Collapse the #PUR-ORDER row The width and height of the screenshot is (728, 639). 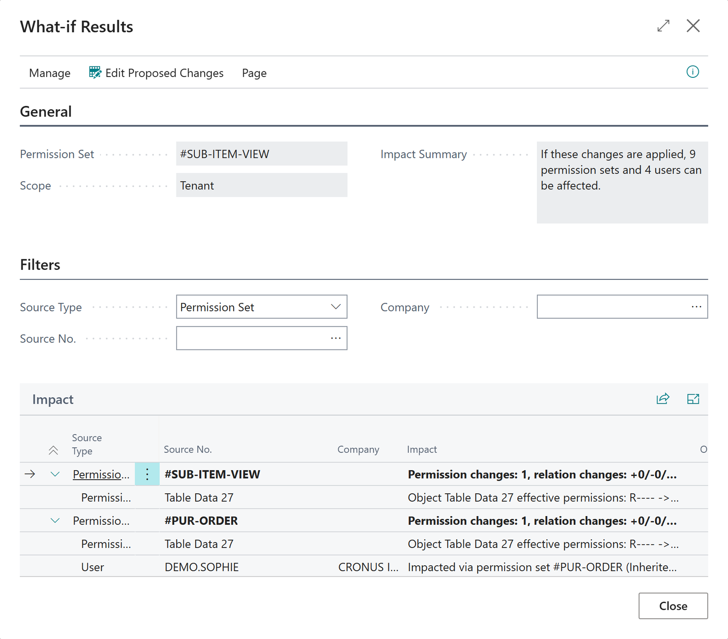click(x=55, y=521)
